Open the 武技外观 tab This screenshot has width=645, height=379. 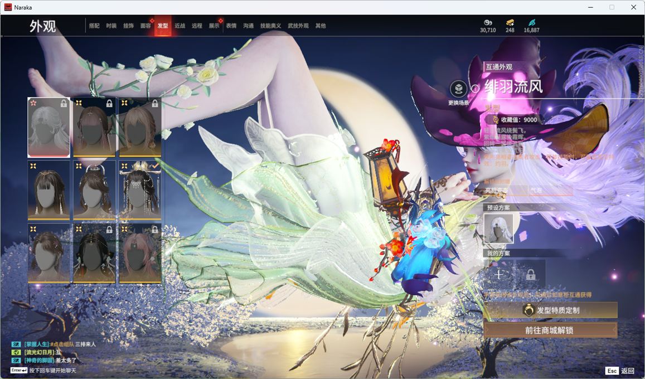tap(298, 26)
